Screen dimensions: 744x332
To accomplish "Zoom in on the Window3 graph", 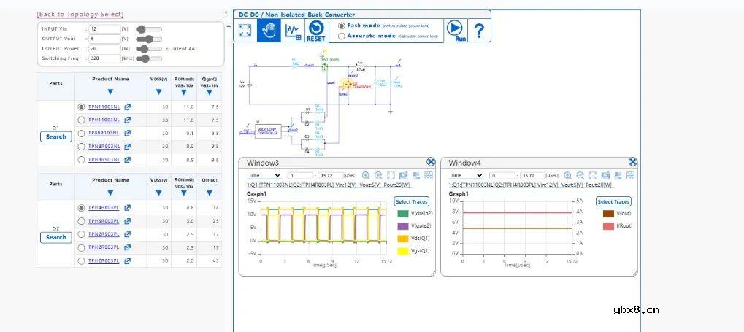I will (x=366, y=176).
